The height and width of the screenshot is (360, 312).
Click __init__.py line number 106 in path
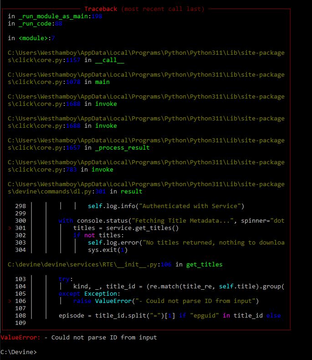point(166,265)
